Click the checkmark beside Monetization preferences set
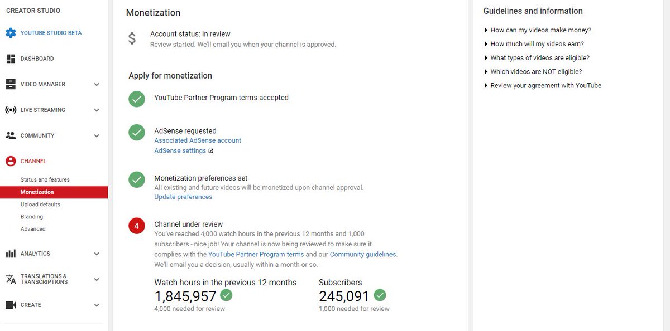The width and height of the screenshot is (670, 331). click(137, 179)
